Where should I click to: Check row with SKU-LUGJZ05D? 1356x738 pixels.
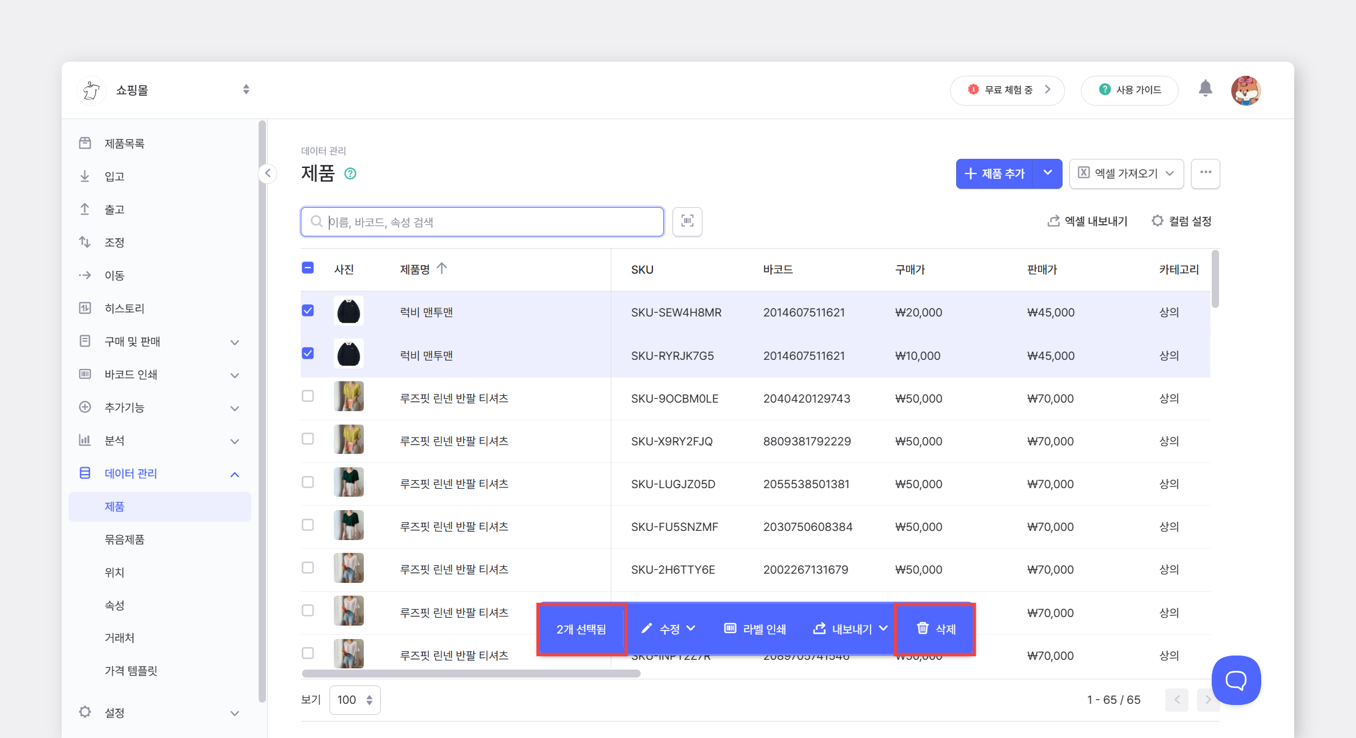click(x=308, y=482)
